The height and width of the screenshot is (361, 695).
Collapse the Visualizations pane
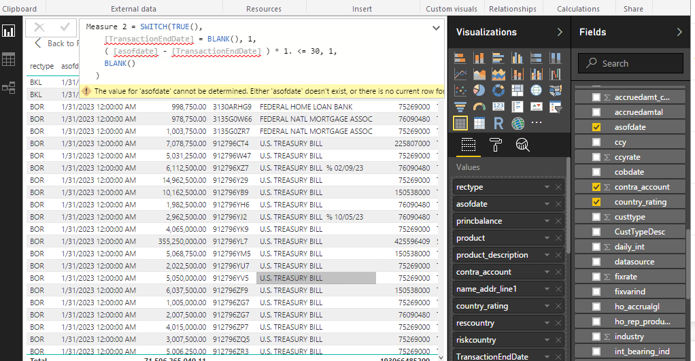(x=560, y=32)
